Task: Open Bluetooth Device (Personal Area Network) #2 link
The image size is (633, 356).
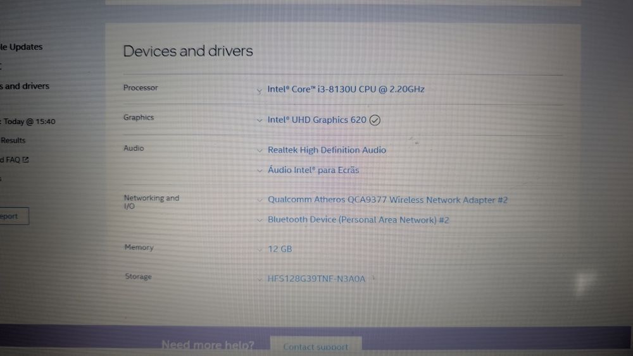Action: [x=358, y=219]
